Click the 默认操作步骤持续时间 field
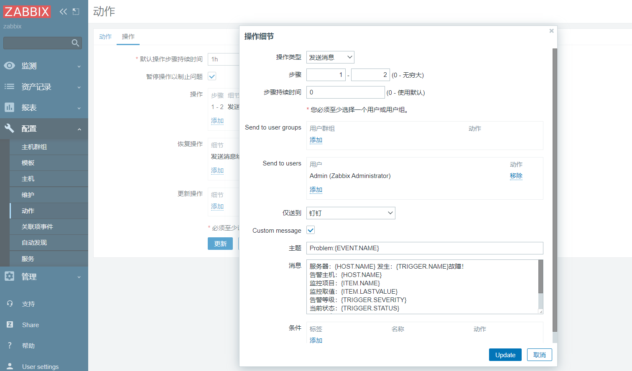Image resolution: width=632 pixels, height=371 pixels. click(x=224, y=59)
